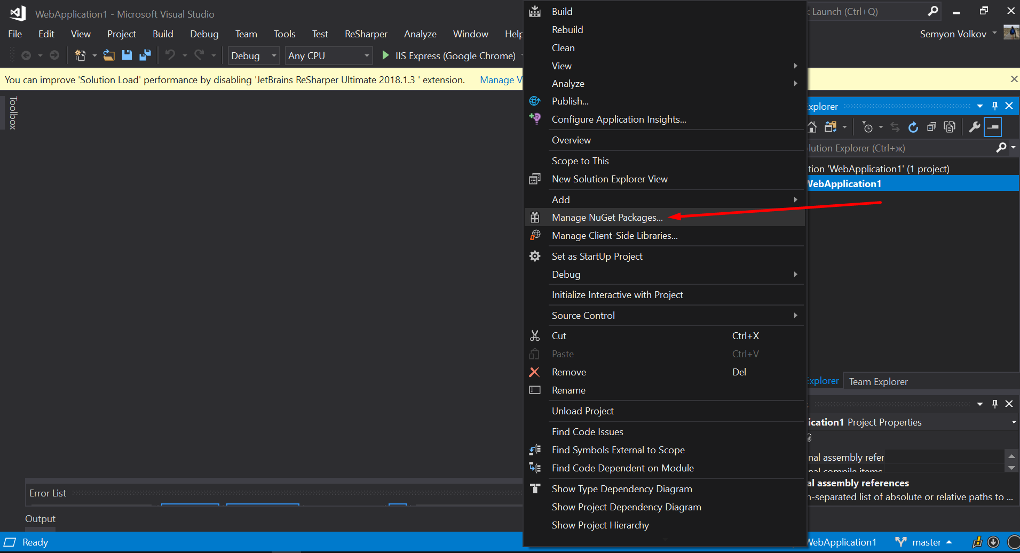Choose Rebuild in the context menu

pyautogui.click(x=665, y=29)
